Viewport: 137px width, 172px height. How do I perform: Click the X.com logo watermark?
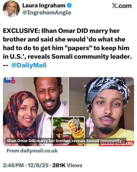[122, 6]
